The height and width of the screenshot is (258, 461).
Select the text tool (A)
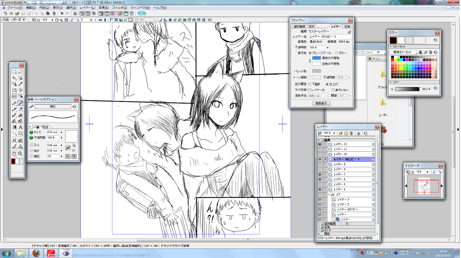pos(20,127)
